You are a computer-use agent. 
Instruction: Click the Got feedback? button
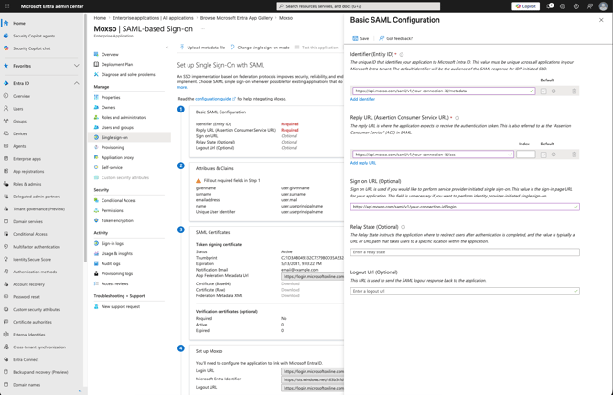coord(395,38)
